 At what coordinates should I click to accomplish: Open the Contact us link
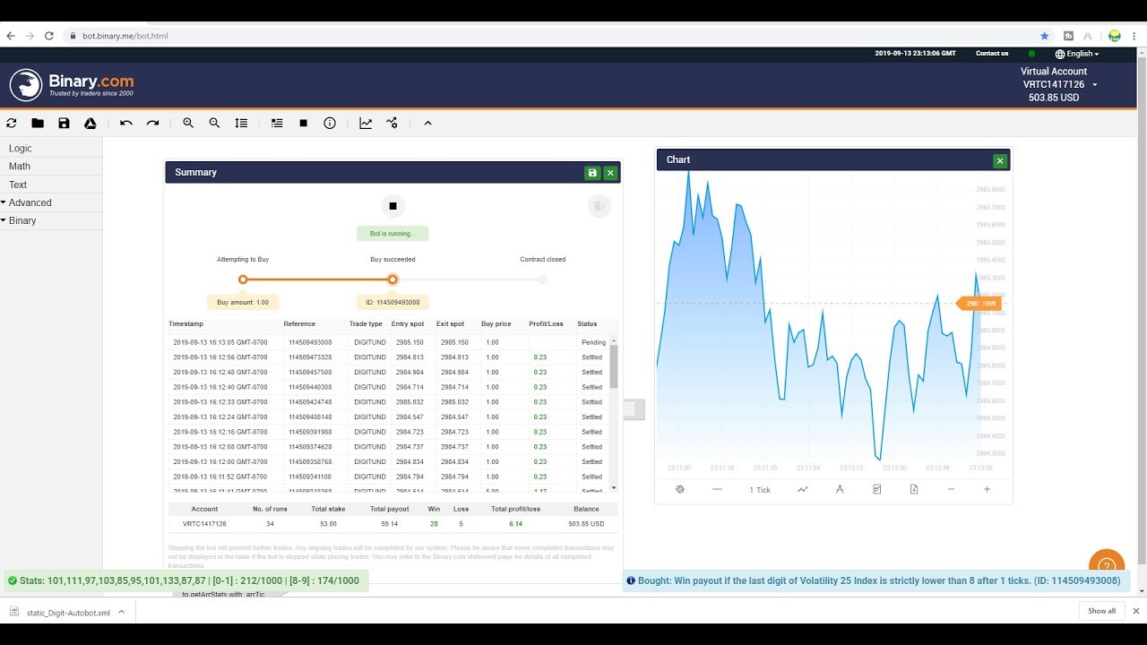coord(992,54)
